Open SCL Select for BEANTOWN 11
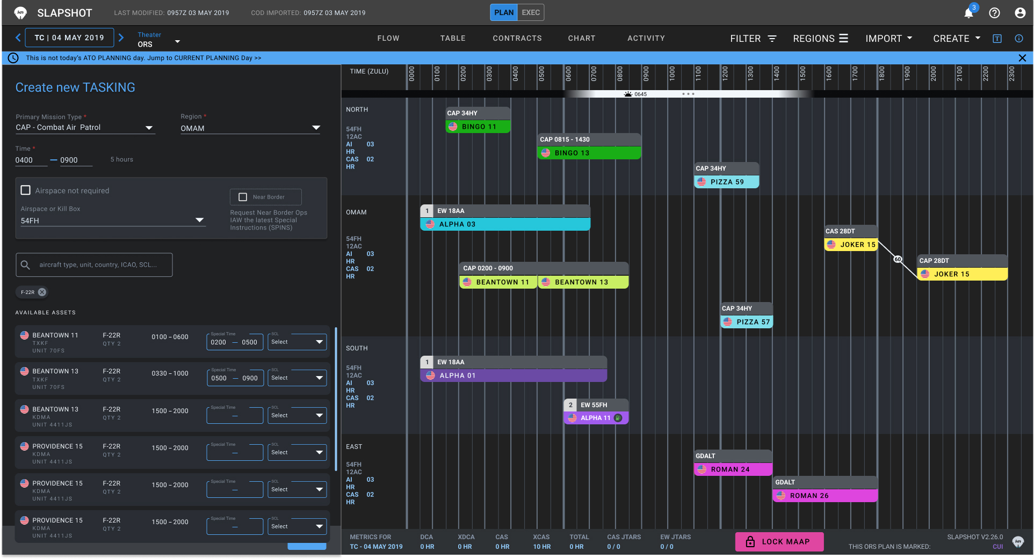 [x=297, y=342]
